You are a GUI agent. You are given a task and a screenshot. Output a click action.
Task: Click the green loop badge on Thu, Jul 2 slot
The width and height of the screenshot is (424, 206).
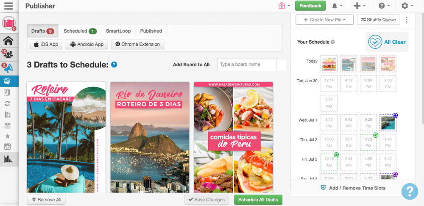(x=375, y=135)
